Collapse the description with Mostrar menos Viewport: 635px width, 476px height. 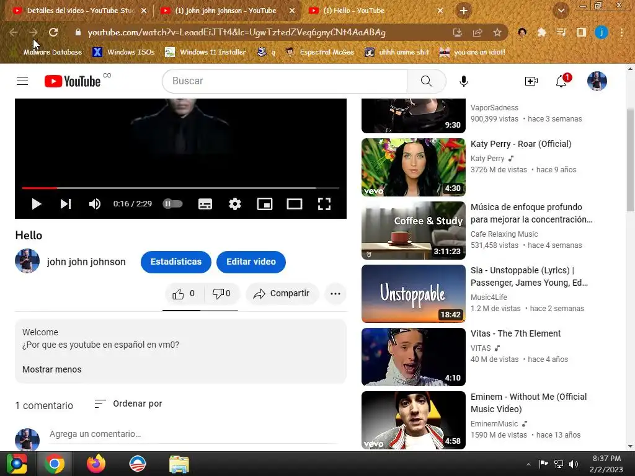52,369
